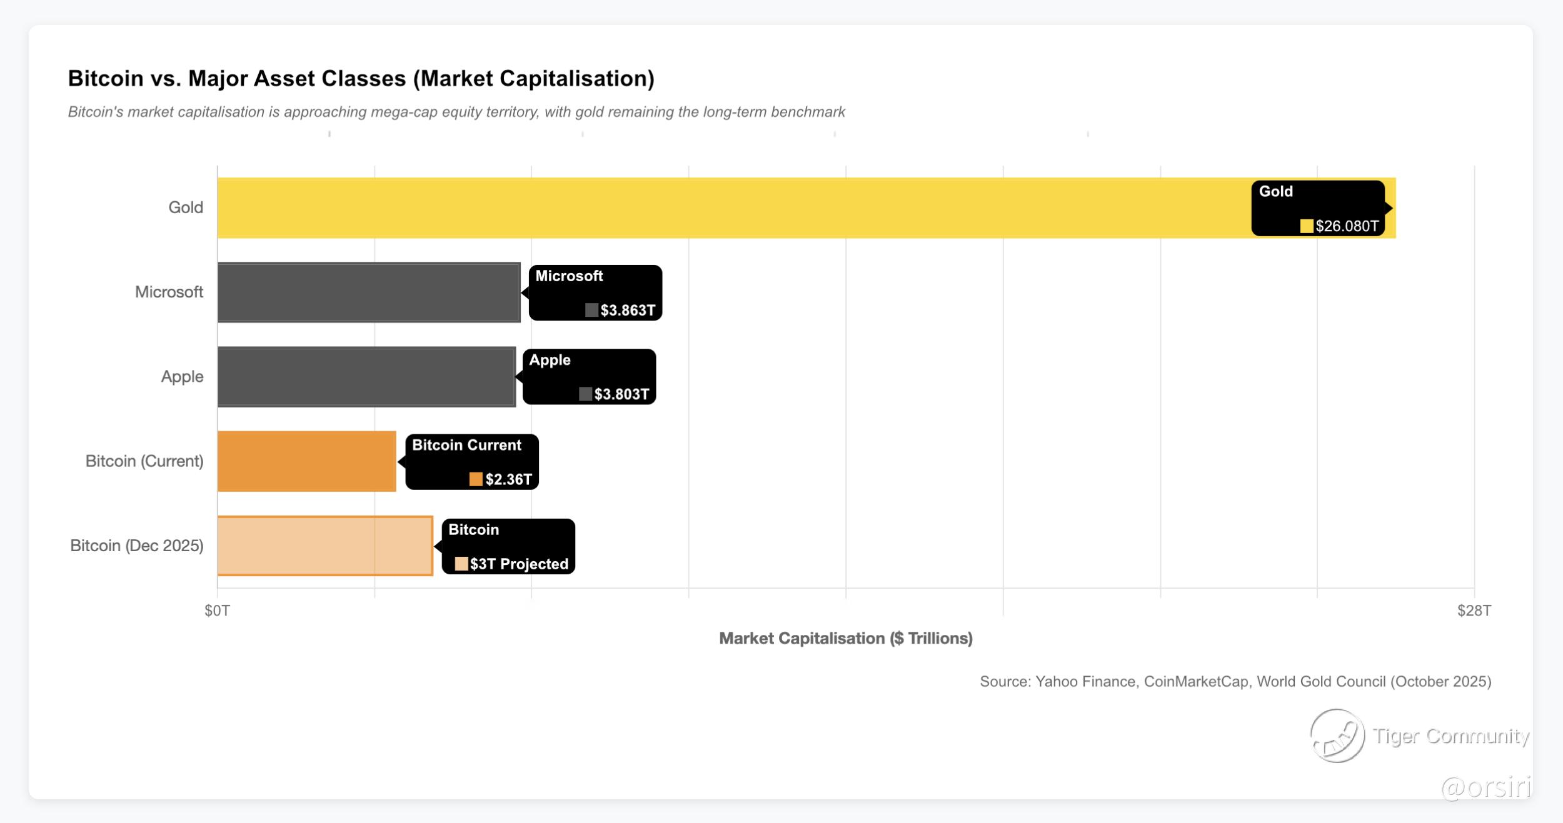Click the Tiger Community watermark text

1450,736
